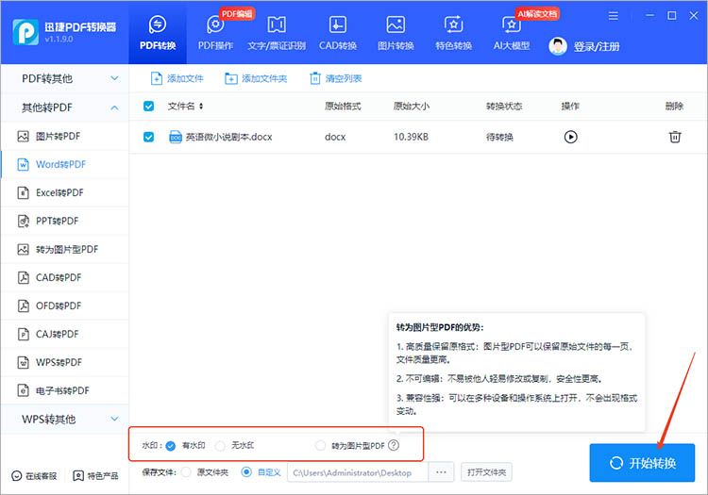This screenshot has width=708, height=495.
Task: Click the 添加文件 button
Action: (177, 78)
